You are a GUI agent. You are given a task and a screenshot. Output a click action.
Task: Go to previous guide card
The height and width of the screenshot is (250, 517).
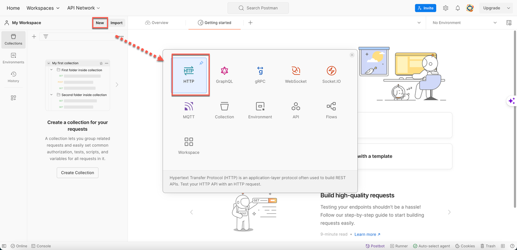coord(191,212)
